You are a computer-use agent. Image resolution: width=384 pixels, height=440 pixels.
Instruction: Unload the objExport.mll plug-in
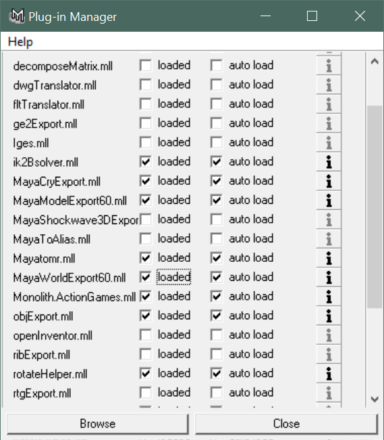point(146,316)
